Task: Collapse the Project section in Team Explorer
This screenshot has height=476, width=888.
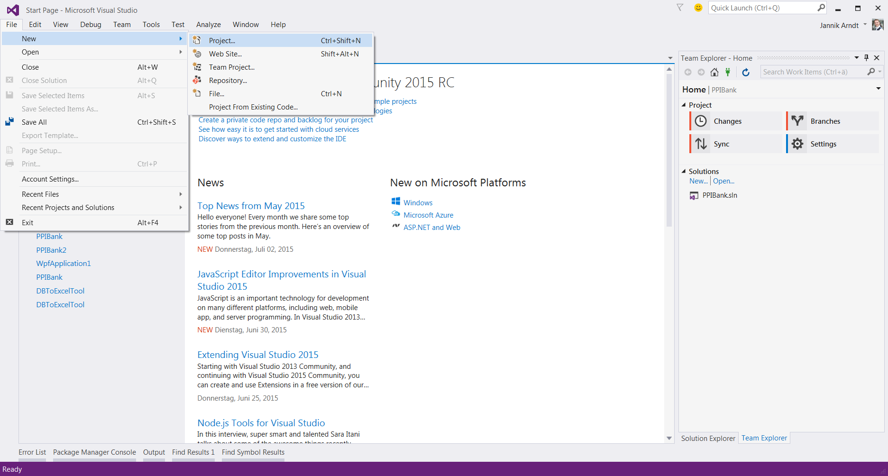Action: pyautogui.click(x=684, y=105)
